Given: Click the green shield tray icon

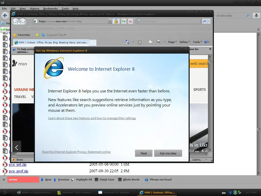Looking at the screenshot, I should [x=235, y=192].
